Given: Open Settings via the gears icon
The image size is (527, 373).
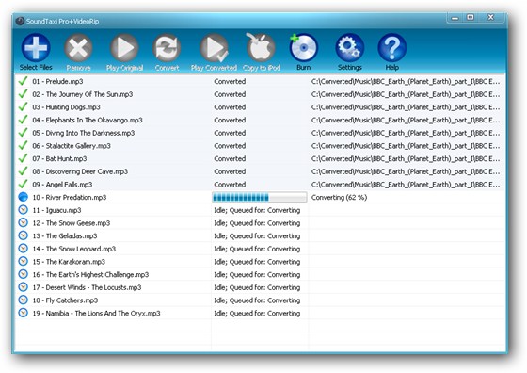Looking at the screenshot, I should (x=349, y=48).
